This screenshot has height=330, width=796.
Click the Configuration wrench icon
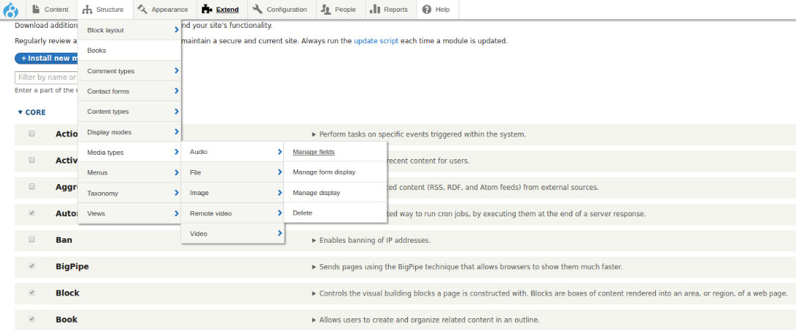tap(258, 9)
